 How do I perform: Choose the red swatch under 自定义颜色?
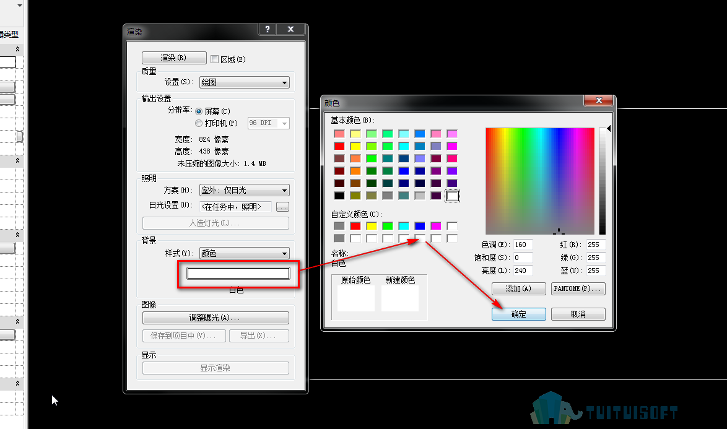tap(355, 226)
